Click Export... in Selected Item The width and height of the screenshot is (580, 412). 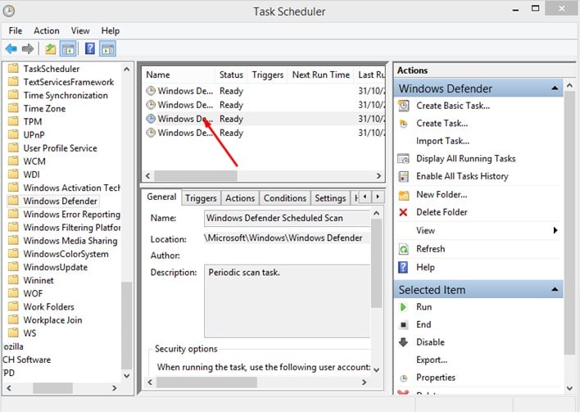tap(431, 360)
